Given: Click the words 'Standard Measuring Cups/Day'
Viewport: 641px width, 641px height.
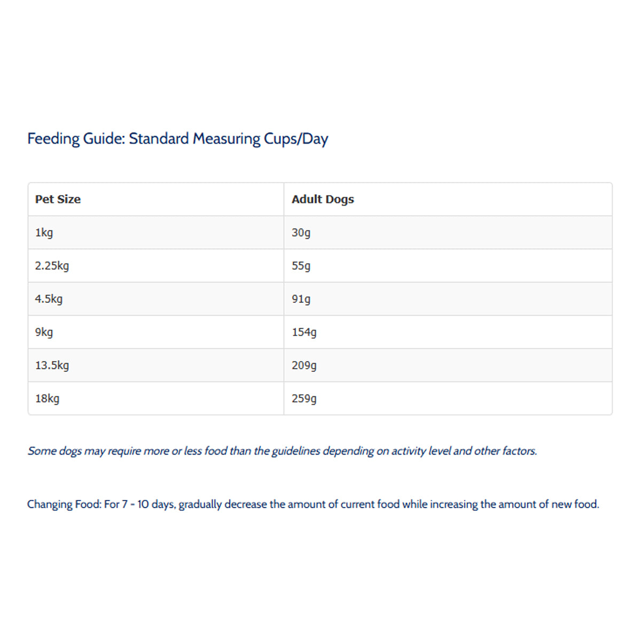Looking at the screenshot, I should [229, 139].
